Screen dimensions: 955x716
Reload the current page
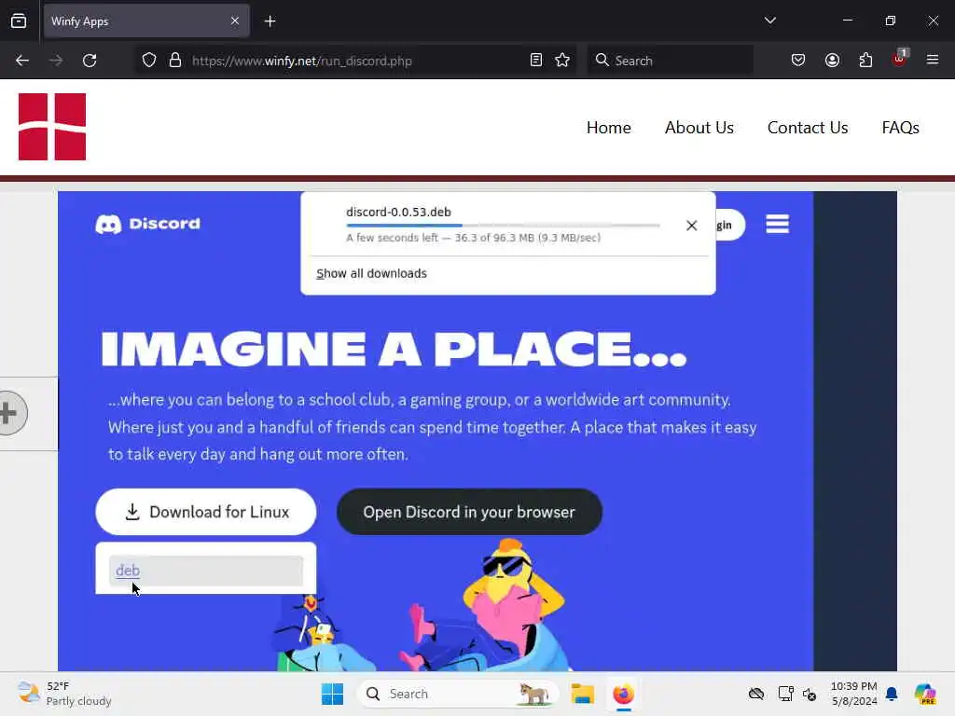tap(90, 61)
